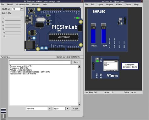Screen dimensions: 149x120
Task: Click the VTerm TX indicator LED
Action: point(97,59)
